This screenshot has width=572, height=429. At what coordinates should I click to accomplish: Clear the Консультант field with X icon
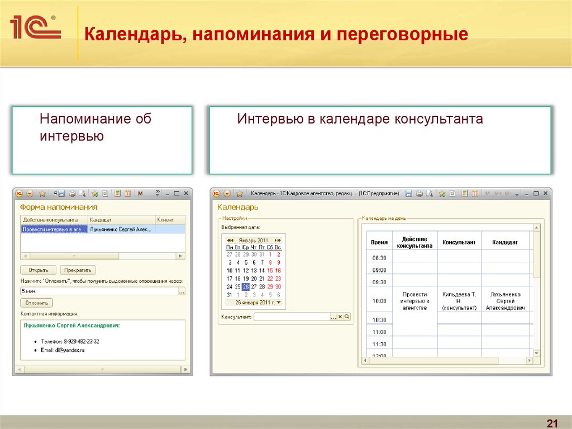pyautogui.click(x=340, y=317)
